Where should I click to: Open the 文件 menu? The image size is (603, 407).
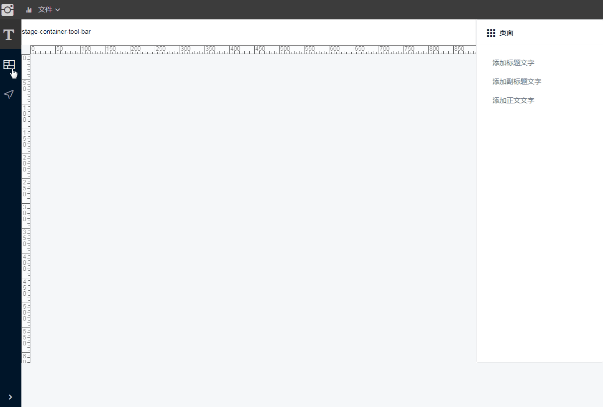(45, 10)
